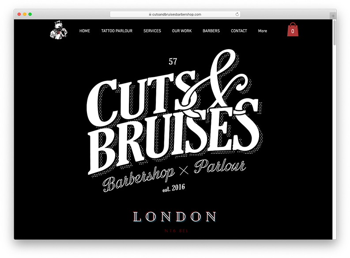View the OUR WORK page

(182, 31)
